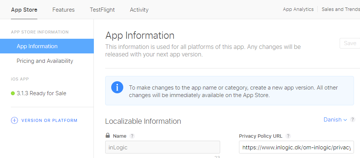Click the lock icon beside Name
Image resolution: width=360 pixels, height=158 pixels.
click(x=108, y=136)
